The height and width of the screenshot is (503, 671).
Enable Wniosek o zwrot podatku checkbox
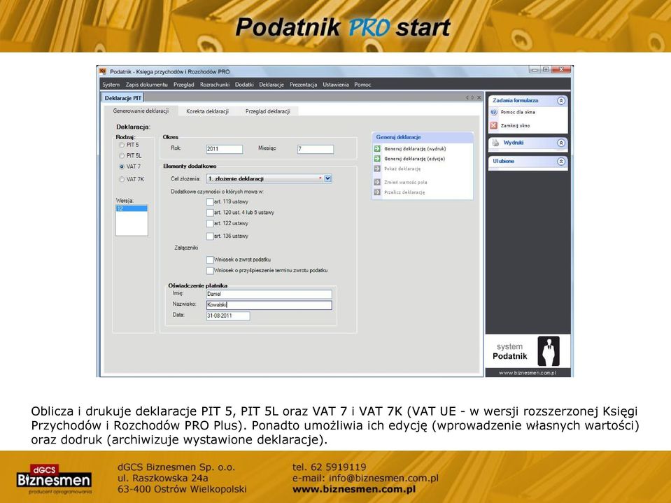coord(210,260)
